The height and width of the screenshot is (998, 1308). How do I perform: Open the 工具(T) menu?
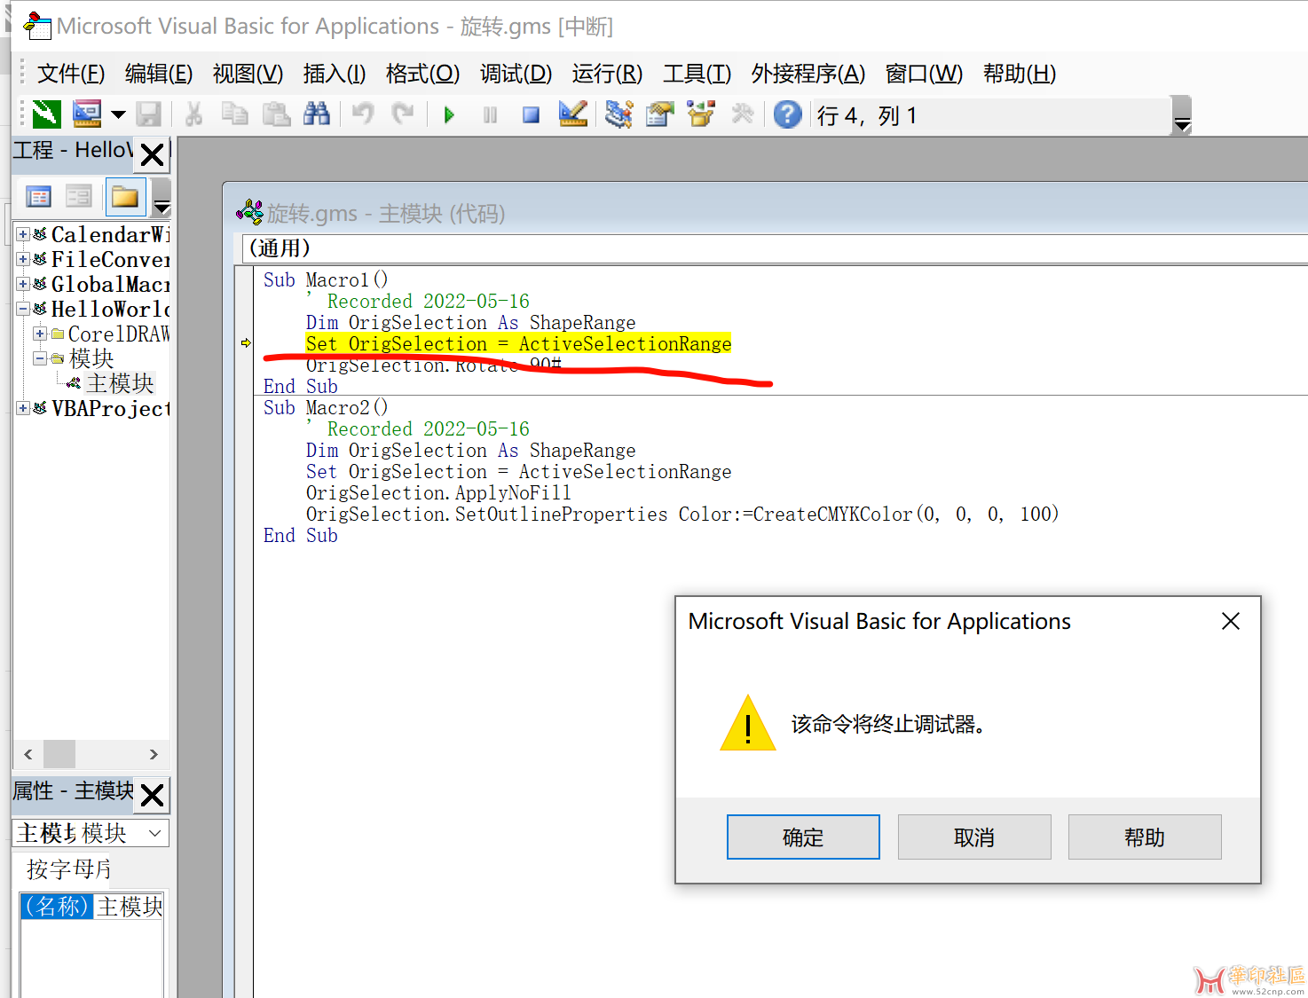pos(697,74)
